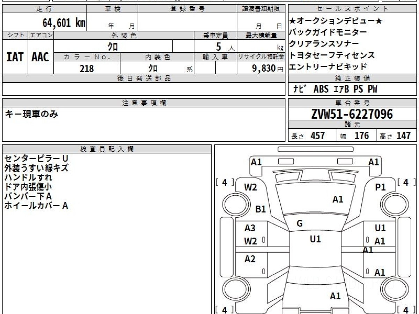Click the P1 mark on the diagram
The image size is (419, 314).
tap(380, 187)
